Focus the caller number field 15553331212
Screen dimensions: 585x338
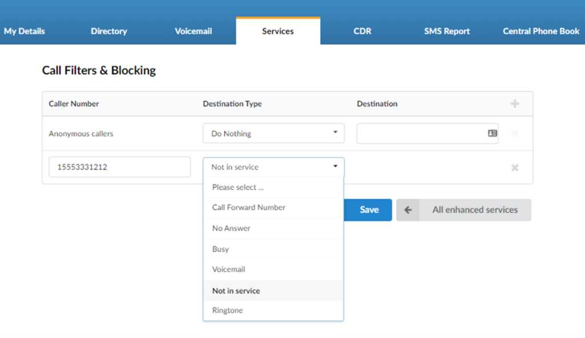click(x=120, y=167)
